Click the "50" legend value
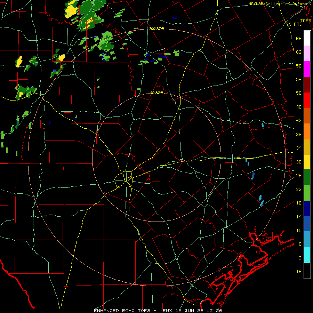This screenshot has width=313, height=313. 299,93
